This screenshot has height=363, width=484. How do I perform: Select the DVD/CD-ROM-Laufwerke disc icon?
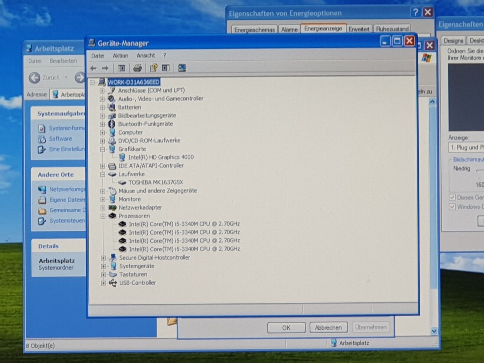(x=112, y=141)
